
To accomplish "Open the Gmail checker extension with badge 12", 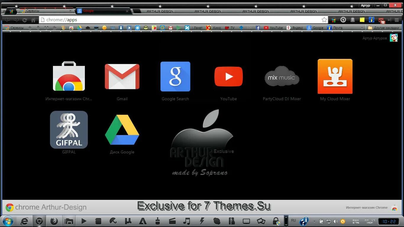I will [x=381, y=20].
